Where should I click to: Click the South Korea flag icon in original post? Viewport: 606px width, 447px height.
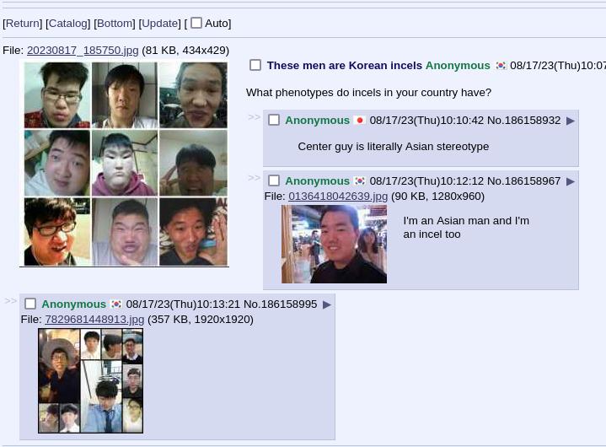(501, 66)
